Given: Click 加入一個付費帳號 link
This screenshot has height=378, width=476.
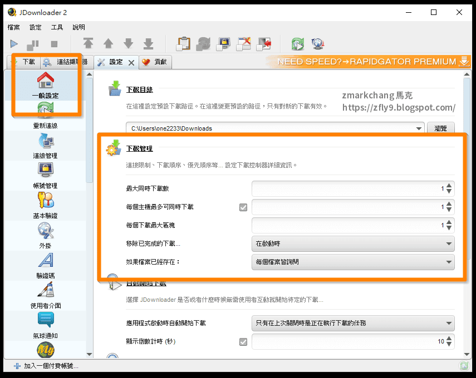Looking at the screenshot, I should 51,366.
